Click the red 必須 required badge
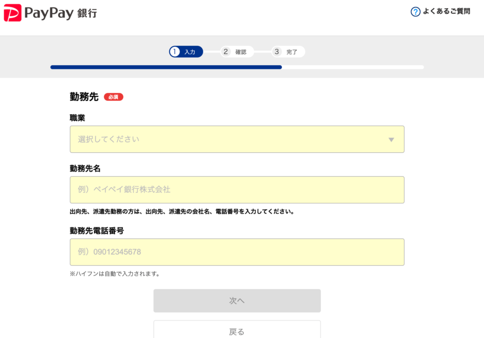 pos(113,97)
